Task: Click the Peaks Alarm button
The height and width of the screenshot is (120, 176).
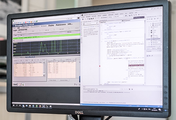Action: [53, 80]
